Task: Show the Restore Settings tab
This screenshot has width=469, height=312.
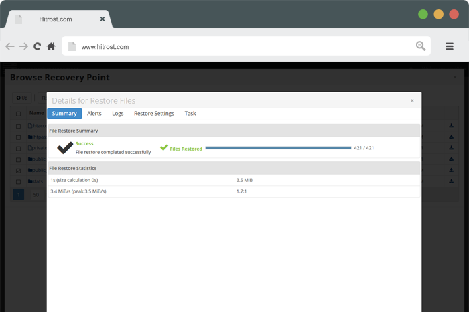Action: coord(154,114)
